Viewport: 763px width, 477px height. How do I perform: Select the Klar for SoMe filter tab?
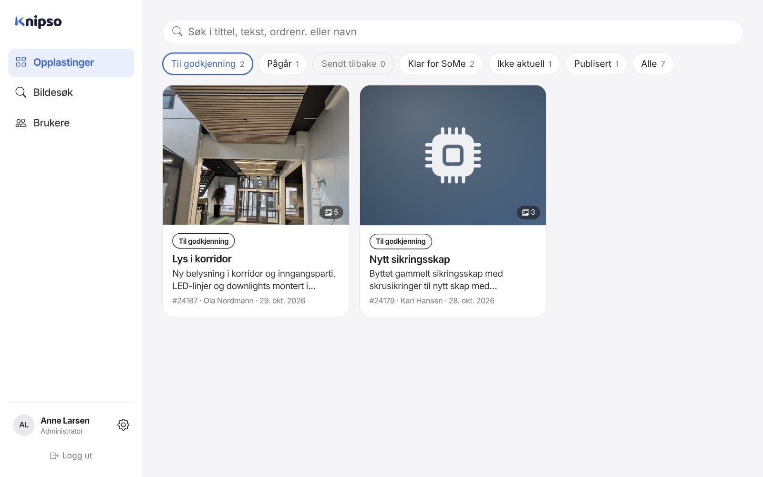pyautogui.click(x=441, y=64)
